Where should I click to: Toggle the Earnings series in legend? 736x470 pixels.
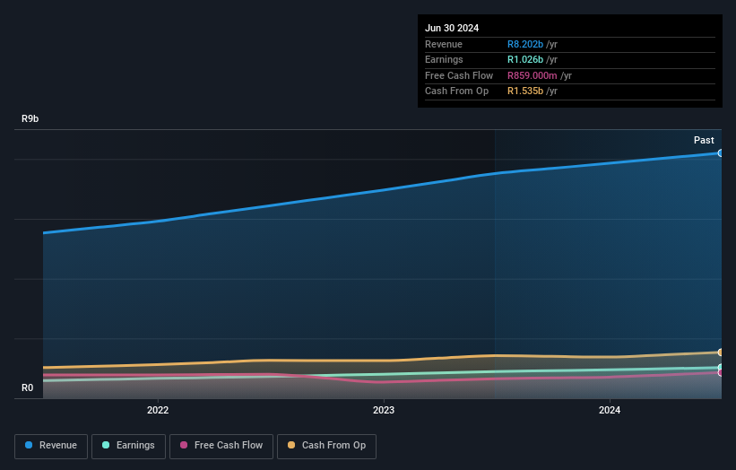(128, 446)
